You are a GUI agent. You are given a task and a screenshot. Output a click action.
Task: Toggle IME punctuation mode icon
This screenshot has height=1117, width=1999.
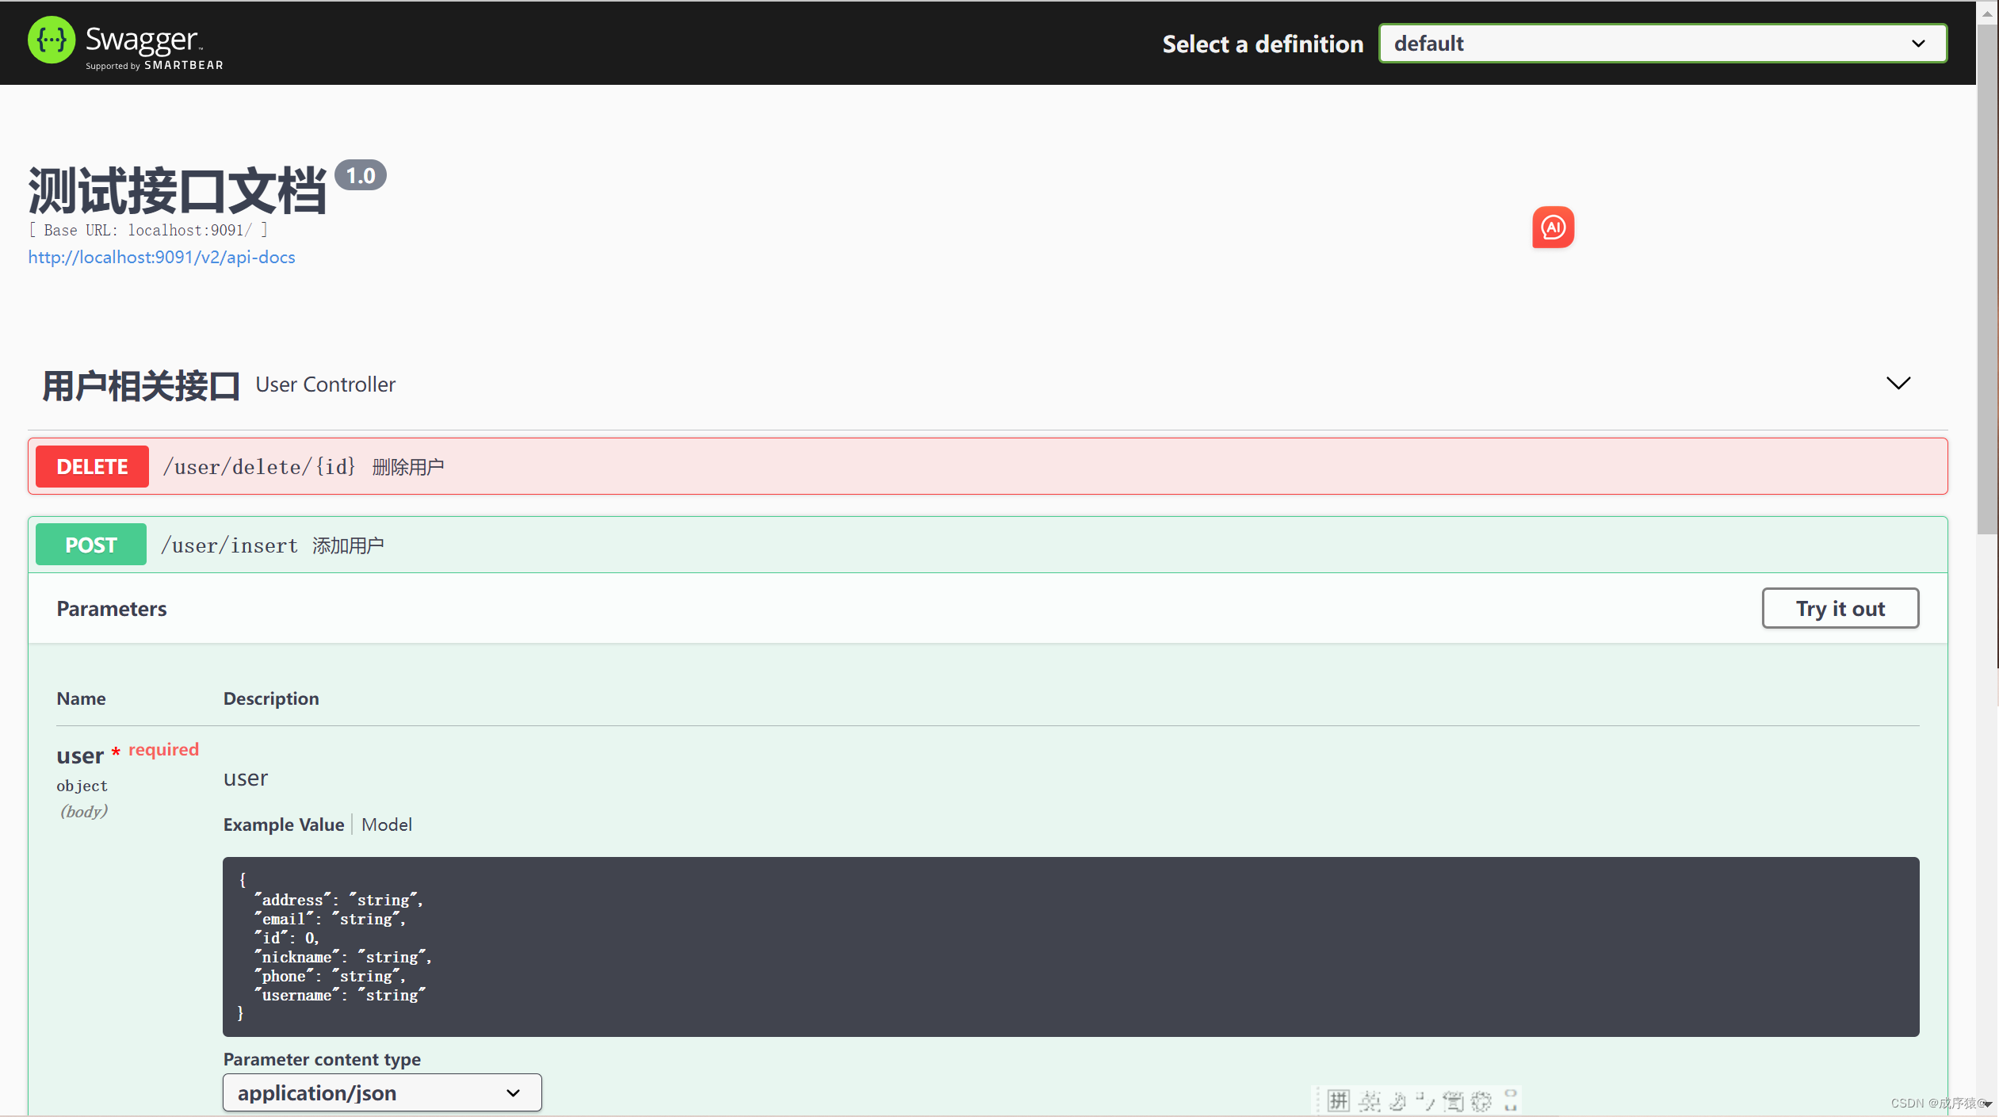(1425, 1100)
